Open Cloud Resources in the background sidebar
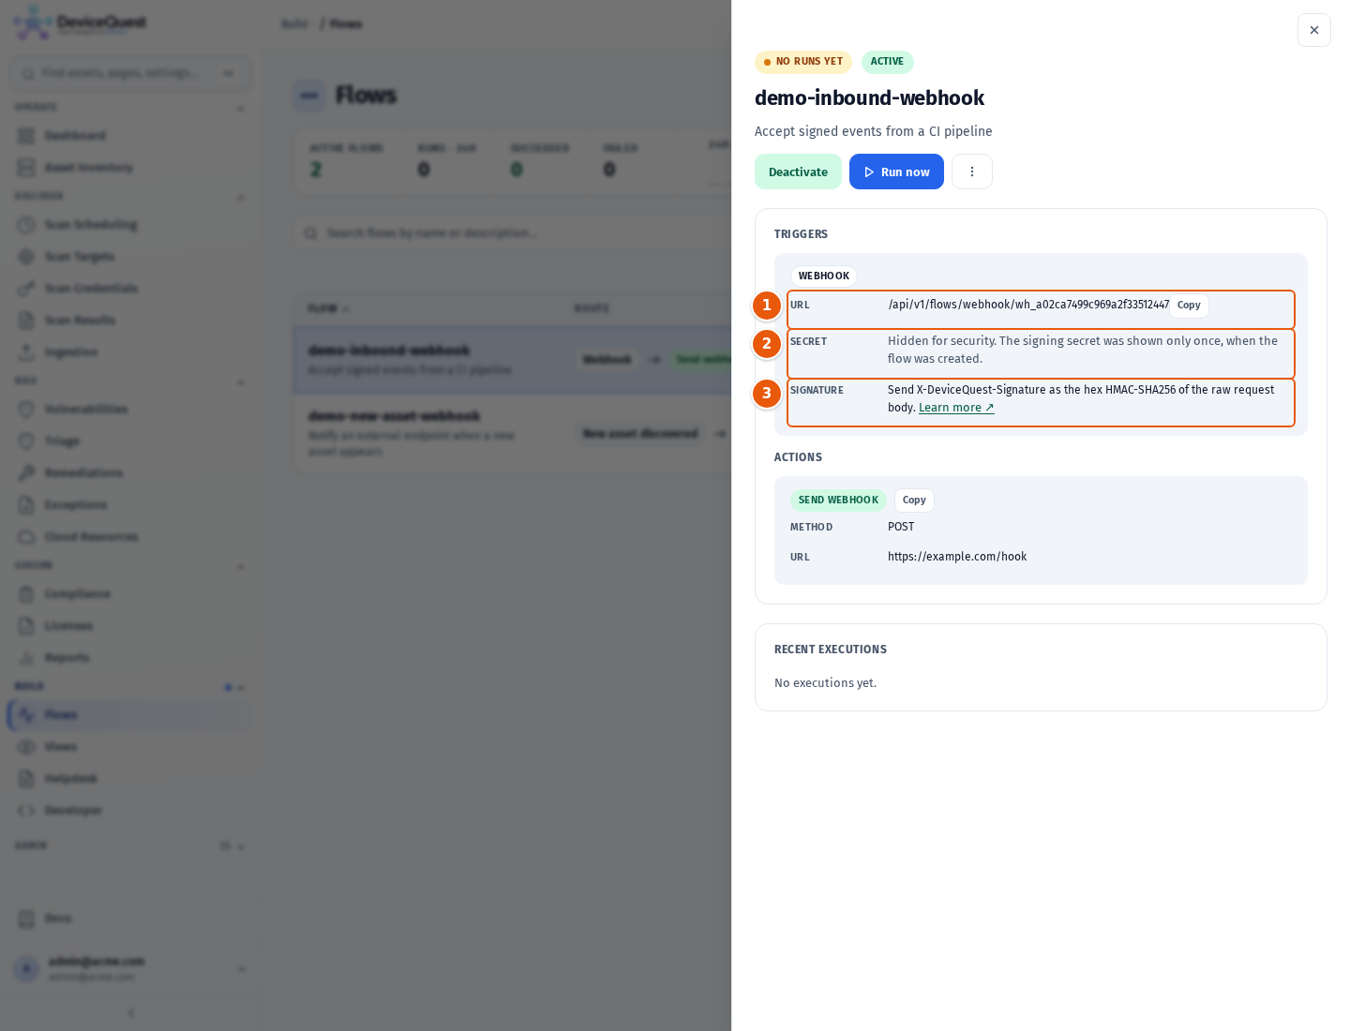1350x1031 pixels. click(x=129, y=537)
